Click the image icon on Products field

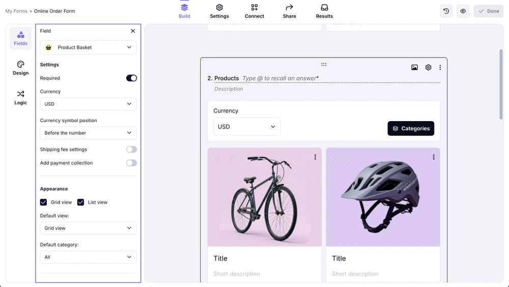[414, 67]
